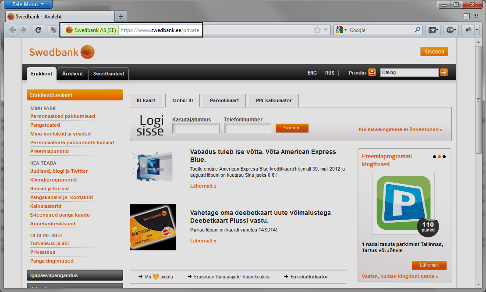Click the browser Forward arrow
Image resolution: width=486 pixels, height=292 pixels.
pos(24,30)
